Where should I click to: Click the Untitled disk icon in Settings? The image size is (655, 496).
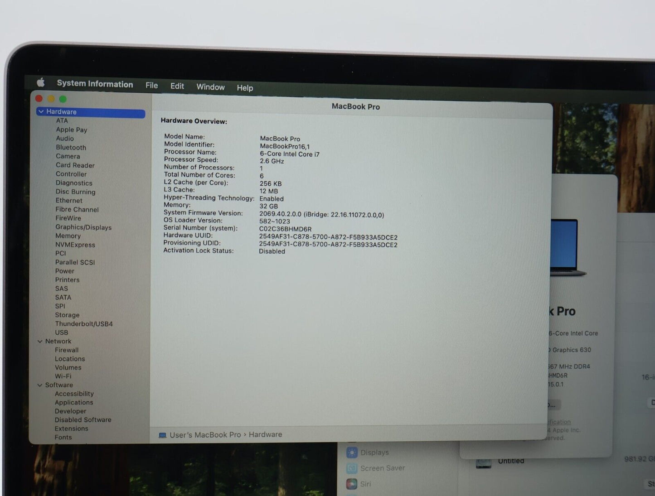tap(483, 463)
